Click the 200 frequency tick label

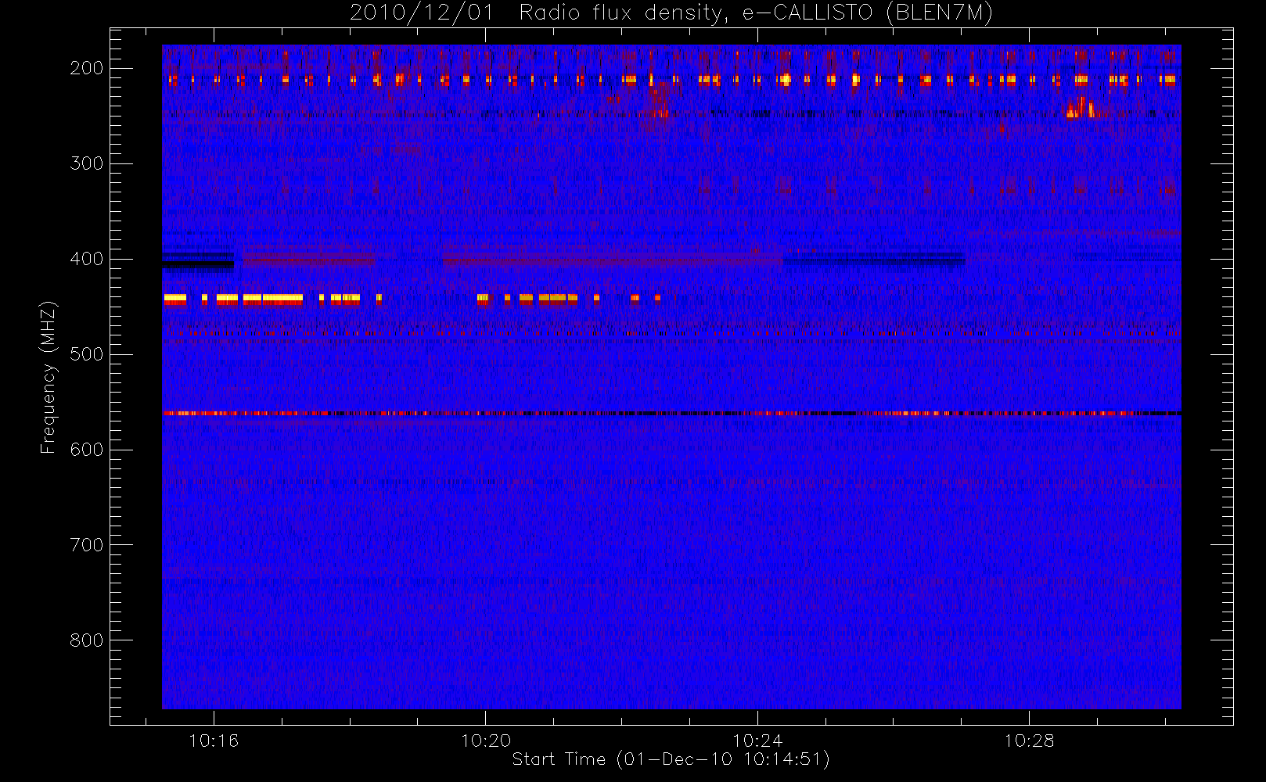point(86,68)
